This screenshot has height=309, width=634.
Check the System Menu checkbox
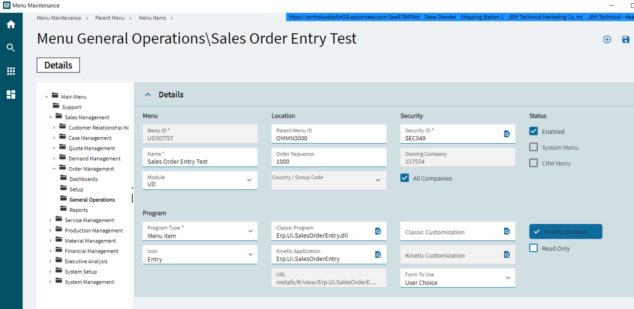tap(534, 147)
